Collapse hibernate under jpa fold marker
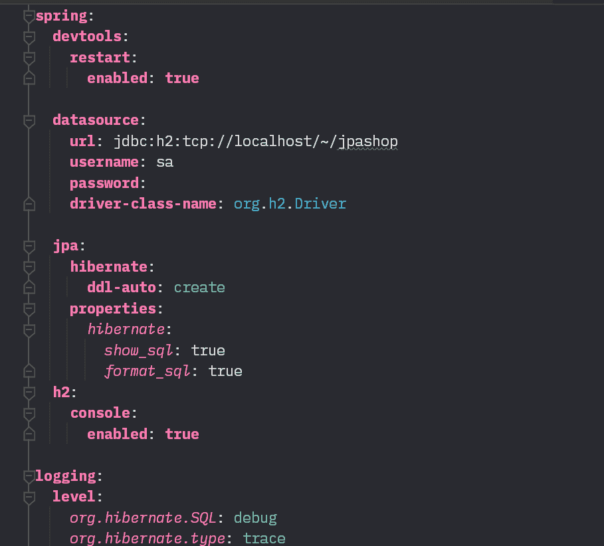This screenshot has width=604, height=546. (x=29, y=267)
